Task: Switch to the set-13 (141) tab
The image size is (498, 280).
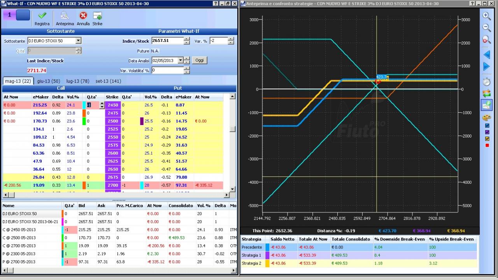Action: click(x=108, y=81)
